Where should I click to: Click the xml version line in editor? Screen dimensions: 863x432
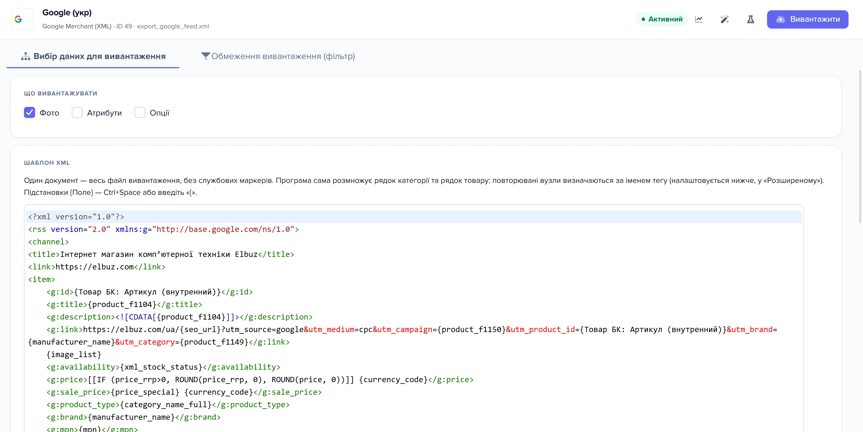tap(413, 217)
